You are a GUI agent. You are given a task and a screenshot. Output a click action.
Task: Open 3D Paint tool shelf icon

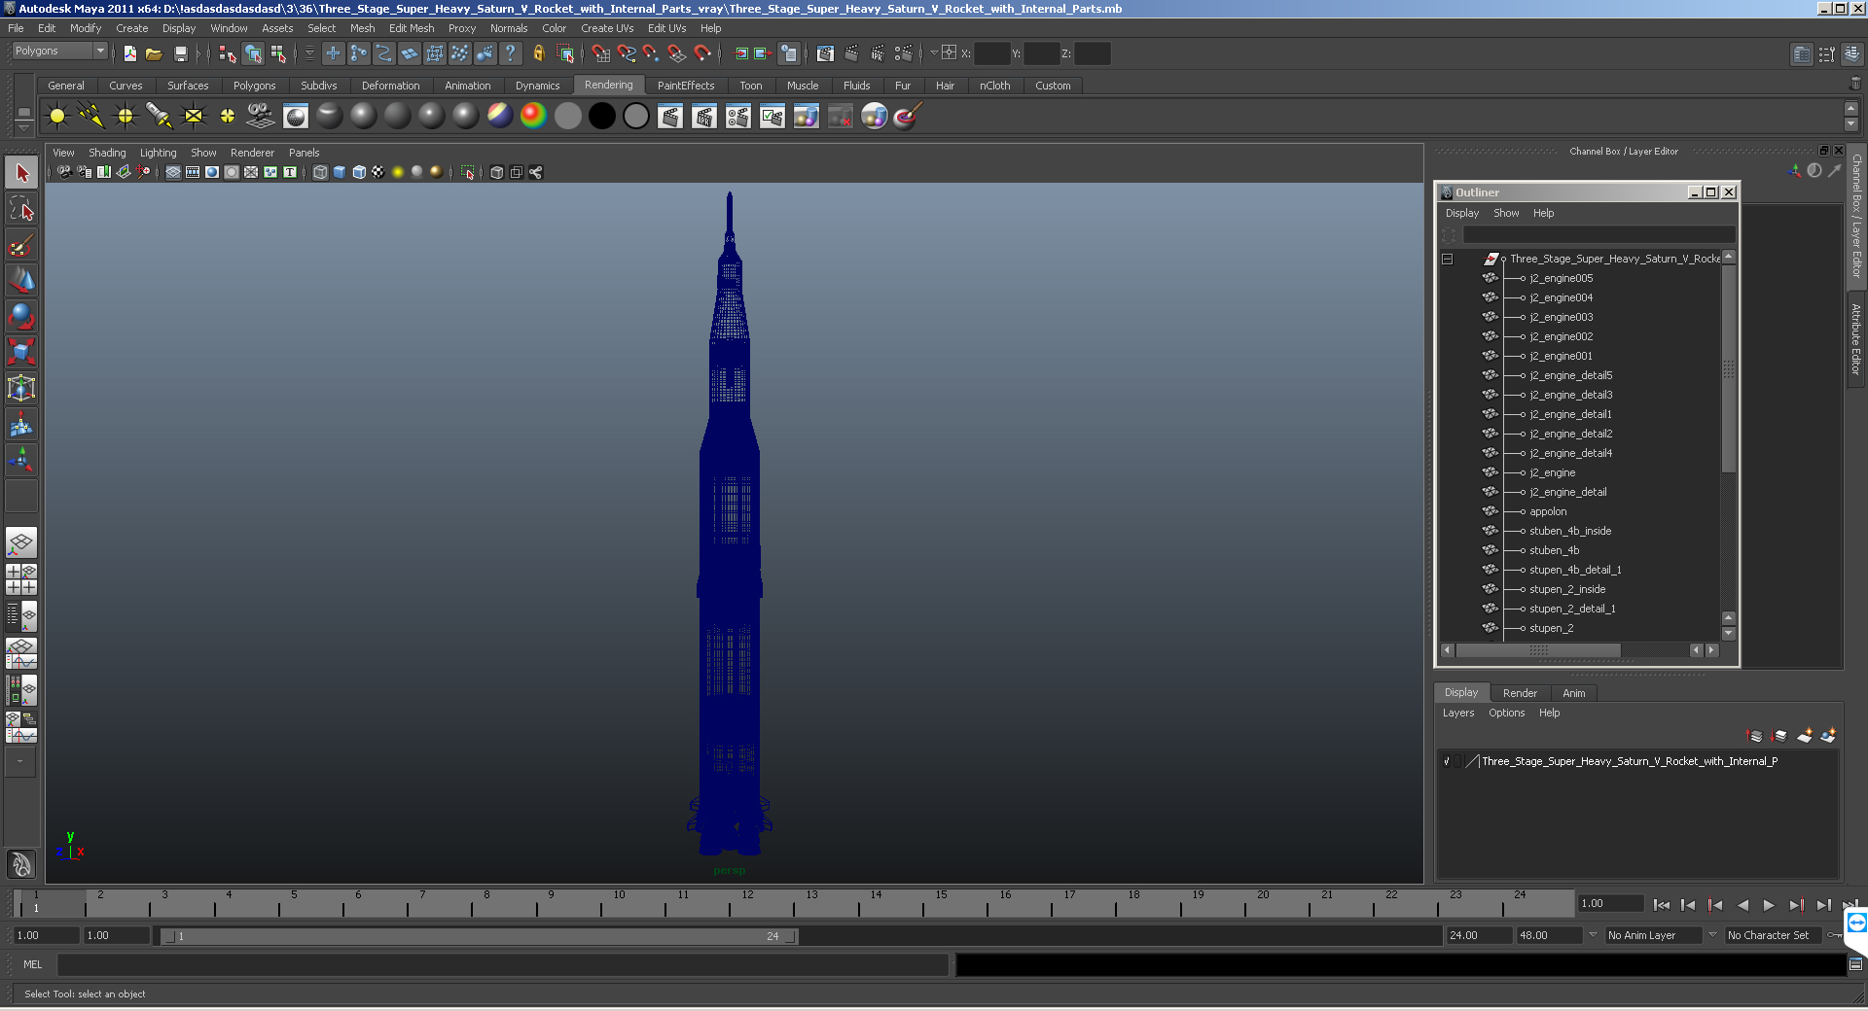pos(908,117)
